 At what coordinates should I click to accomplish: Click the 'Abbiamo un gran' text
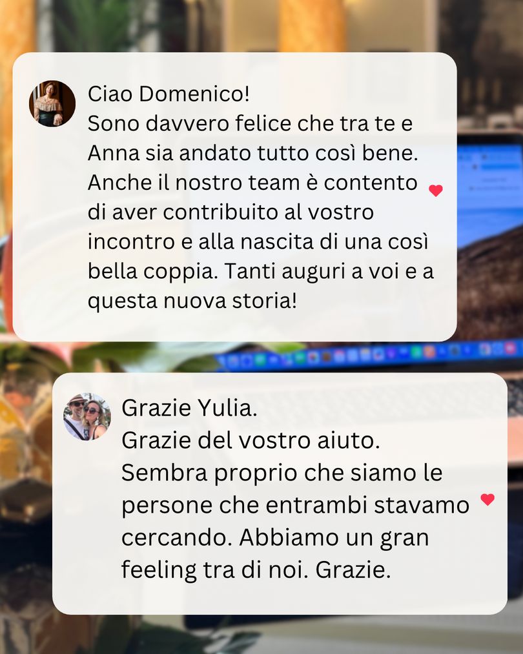tap(334, 538)
